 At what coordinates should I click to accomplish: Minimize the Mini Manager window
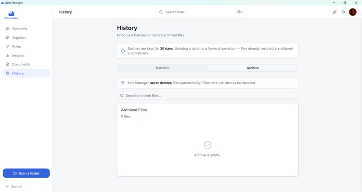pos(334,3)
